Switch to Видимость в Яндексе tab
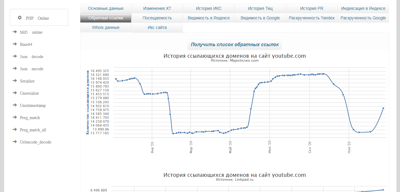This screenshot has width=400, height=192. [x=209, y=18]
